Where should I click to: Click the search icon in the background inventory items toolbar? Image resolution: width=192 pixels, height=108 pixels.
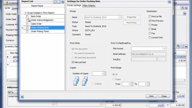[182, 46]
